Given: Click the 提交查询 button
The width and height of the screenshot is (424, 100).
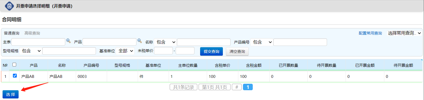Looking at the screenshot, I should (211, 51).
